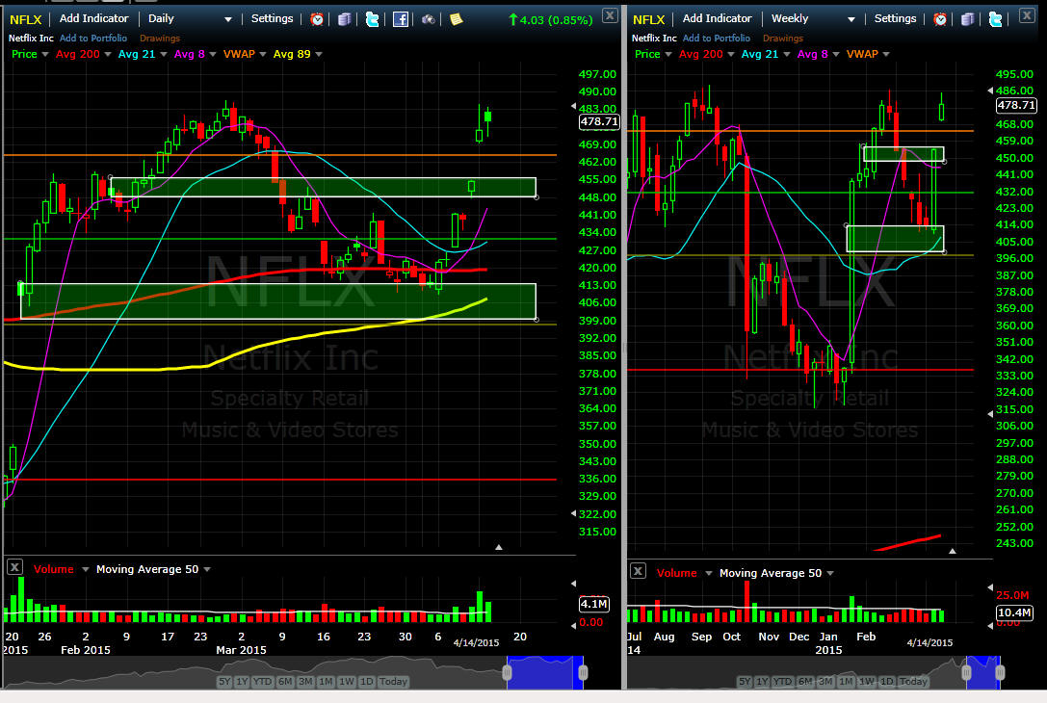This screenshot has width=1047, height=703.
Task: Open Settings in Weekly chart
Action: pos(895,18)
